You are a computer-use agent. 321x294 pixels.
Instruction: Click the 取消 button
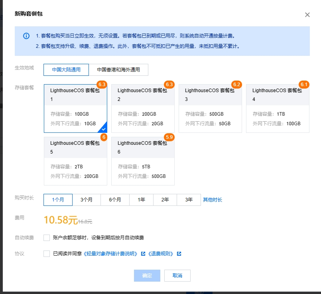point(177,276)
